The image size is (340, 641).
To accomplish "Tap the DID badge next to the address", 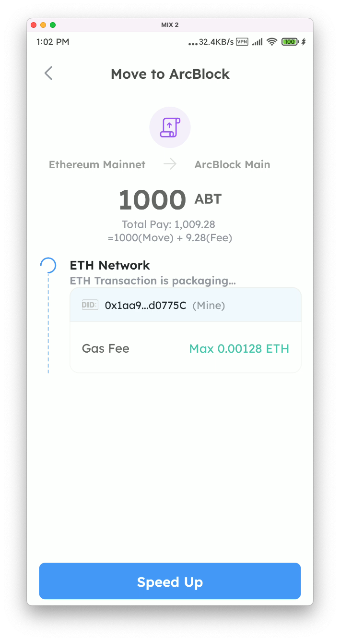I will coord(90,305).
